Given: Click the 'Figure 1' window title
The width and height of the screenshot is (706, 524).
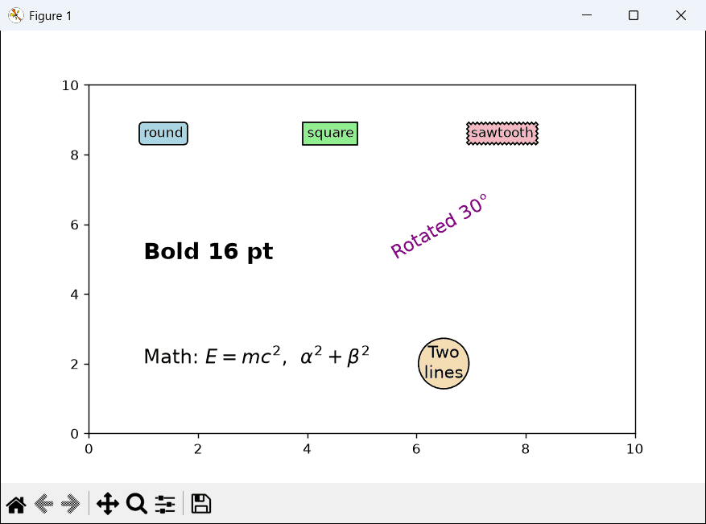Looking at the screenshot, I should [50, 16].
